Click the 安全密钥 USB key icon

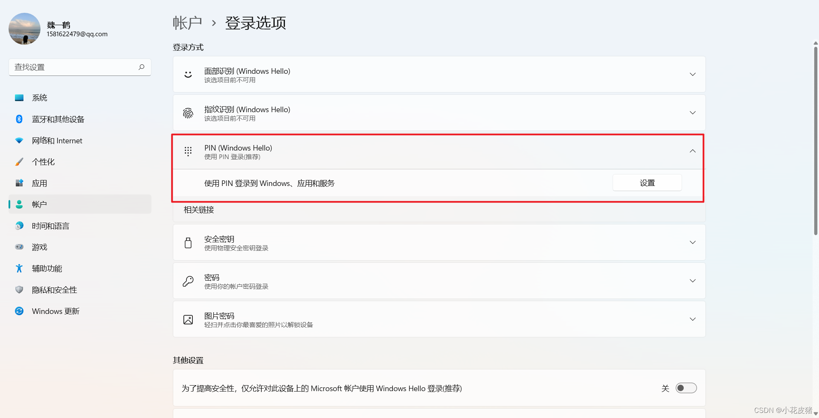click(188, 243)
